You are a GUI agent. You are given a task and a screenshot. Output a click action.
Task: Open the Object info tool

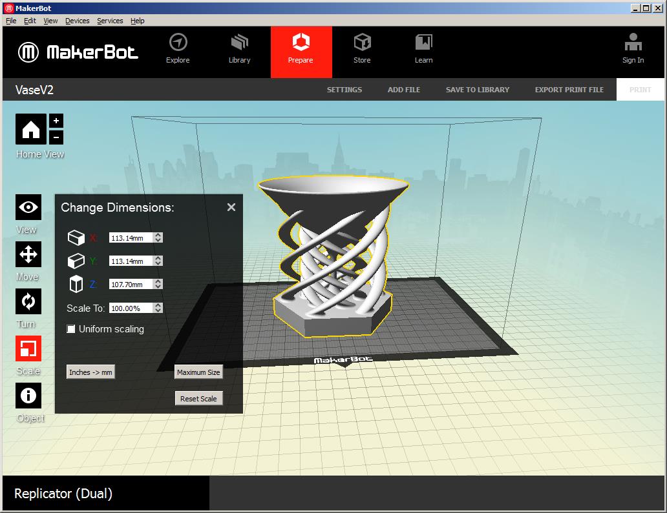tap(28, 396)
